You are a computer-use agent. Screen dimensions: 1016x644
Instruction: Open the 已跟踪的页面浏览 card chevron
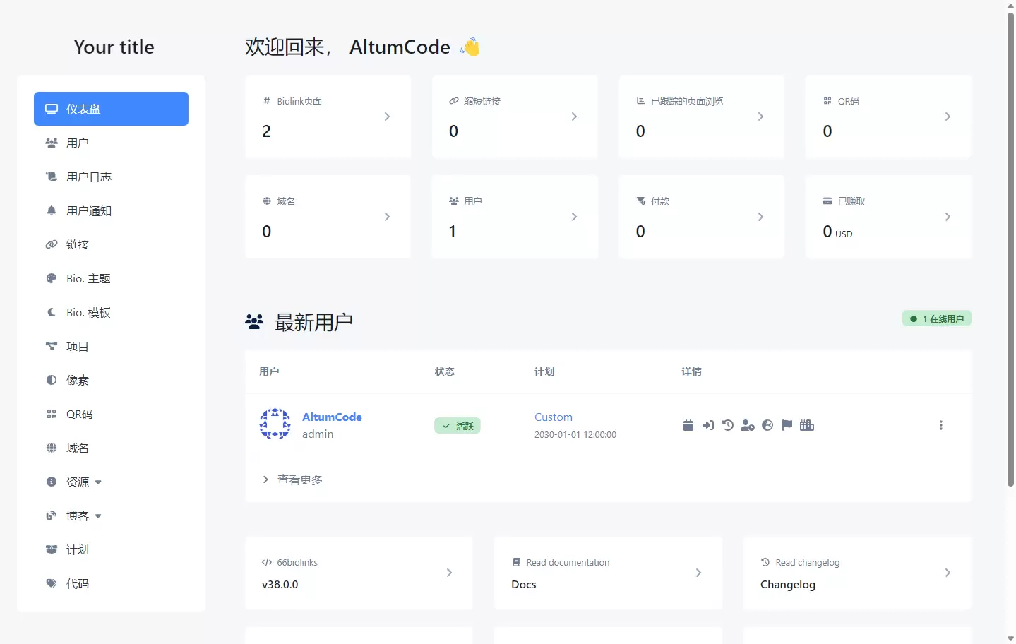760,117
